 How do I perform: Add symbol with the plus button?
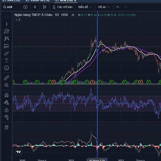pos(25,7)
